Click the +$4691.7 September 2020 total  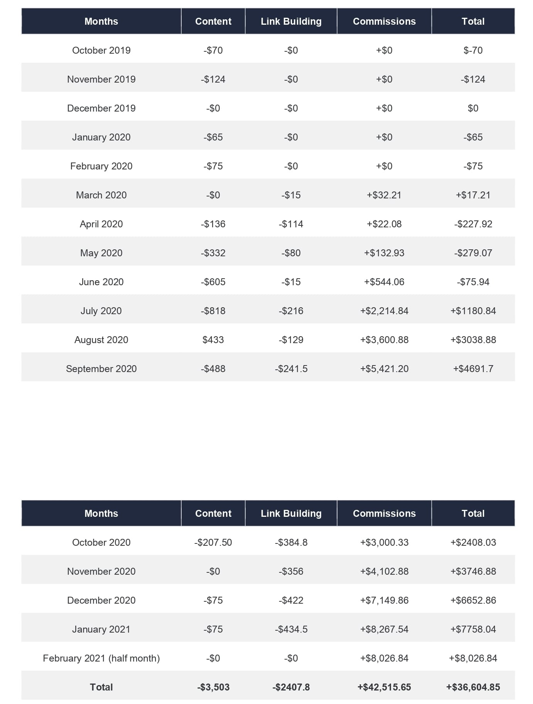tap(473, 369)
